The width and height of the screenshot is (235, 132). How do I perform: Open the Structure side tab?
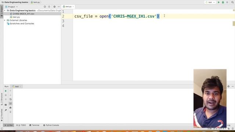coord(1,99)
